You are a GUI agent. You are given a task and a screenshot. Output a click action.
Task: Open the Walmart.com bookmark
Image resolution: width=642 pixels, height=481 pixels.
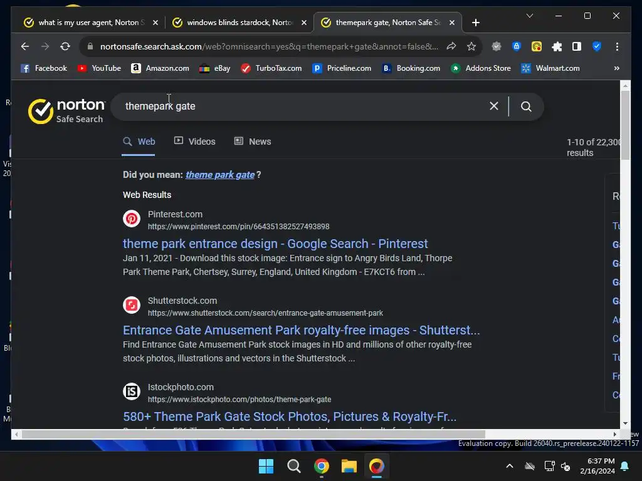tap(550, 68)
